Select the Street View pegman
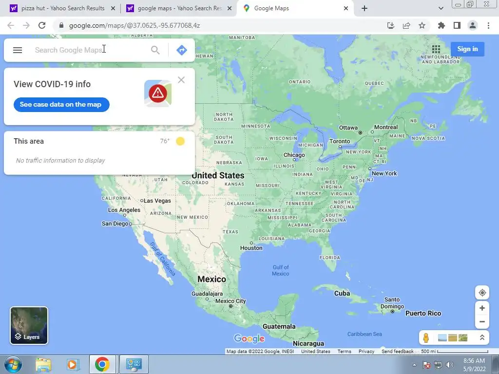The height and width of the screenshot is (374, 499). tap(426, 337)
